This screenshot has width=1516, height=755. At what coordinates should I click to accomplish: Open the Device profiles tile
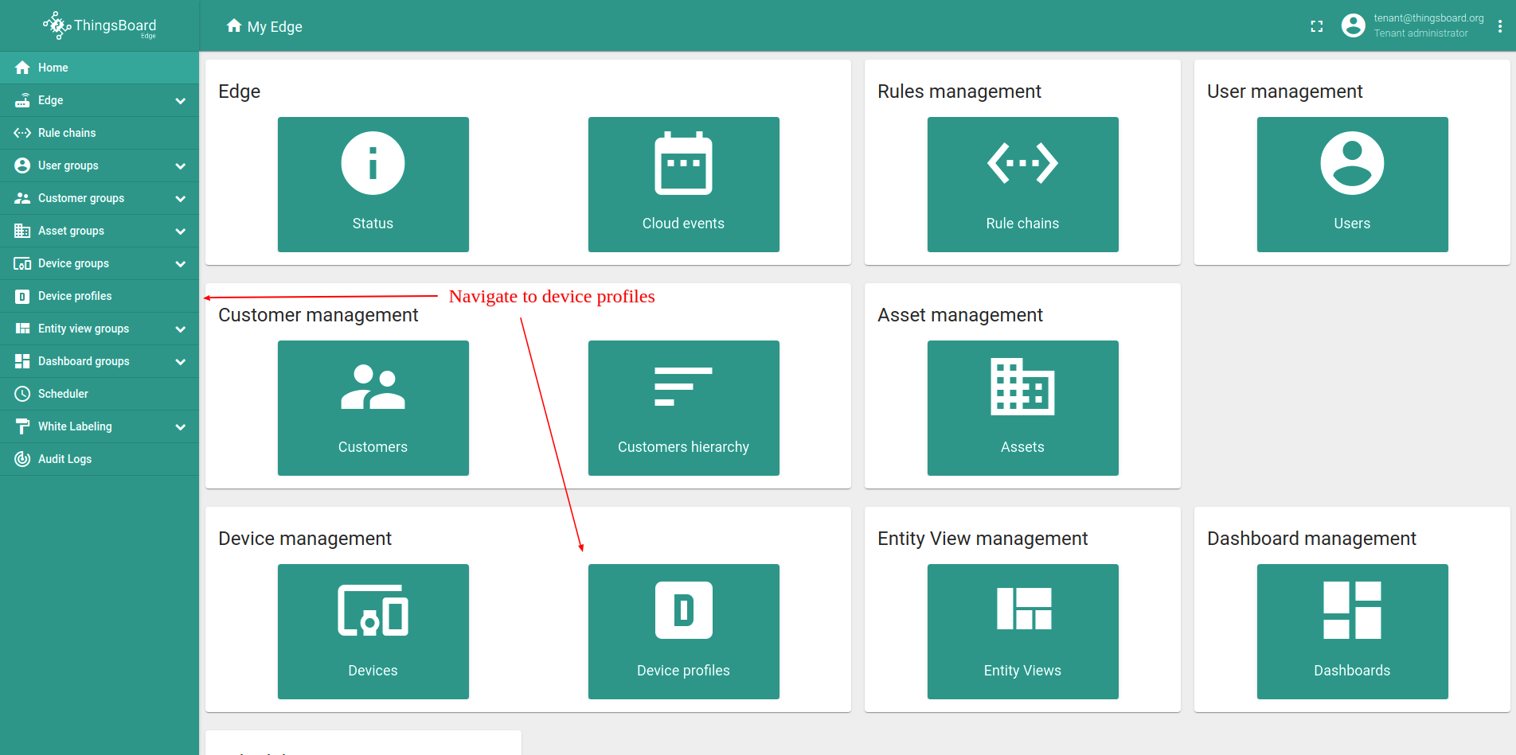683,631
